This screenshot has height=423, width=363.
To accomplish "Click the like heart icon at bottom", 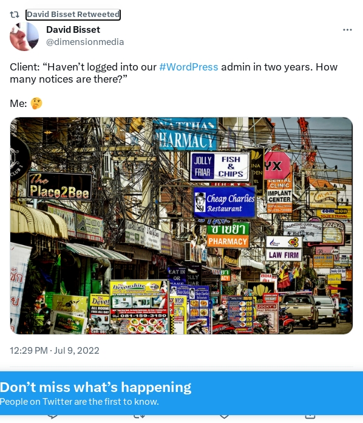I will pyautogui.click(x=224, y=416).
